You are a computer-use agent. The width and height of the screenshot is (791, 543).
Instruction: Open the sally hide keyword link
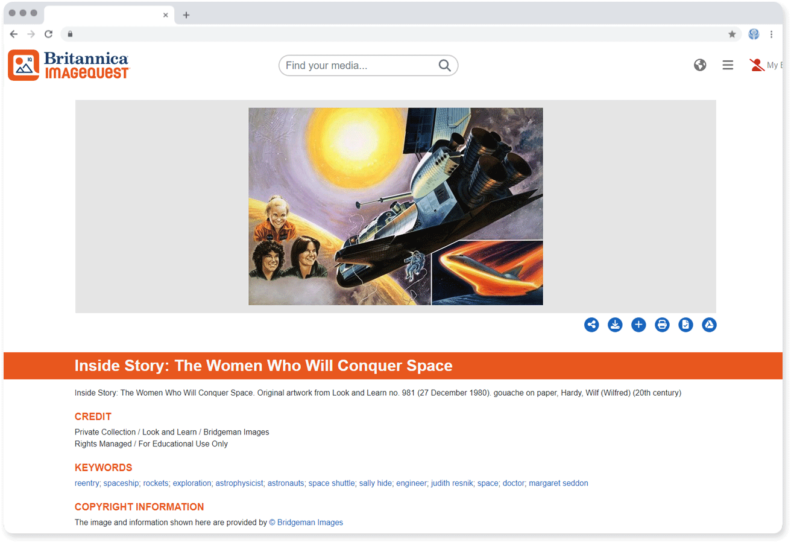coord(376,483)
